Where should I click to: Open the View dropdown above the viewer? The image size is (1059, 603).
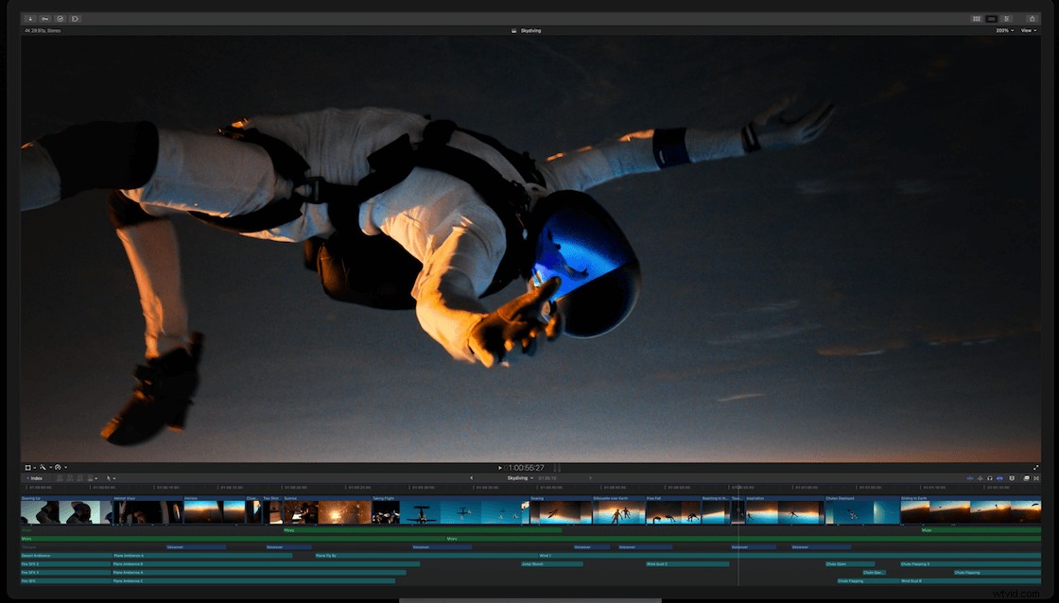point(1028,29)
